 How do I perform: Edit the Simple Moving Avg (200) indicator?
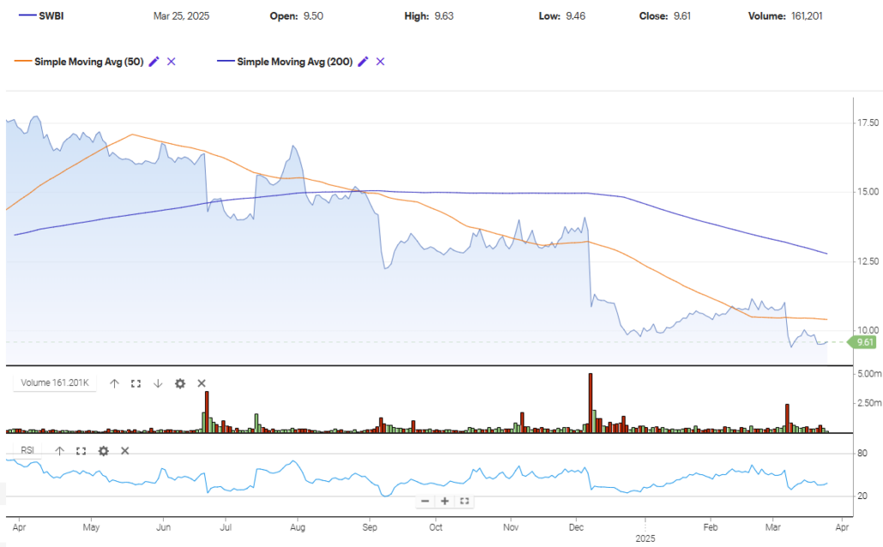363,62
